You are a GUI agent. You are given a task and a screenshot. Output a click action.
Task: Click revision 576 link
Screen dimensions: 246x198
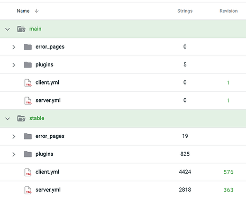[x=229, y=172]
